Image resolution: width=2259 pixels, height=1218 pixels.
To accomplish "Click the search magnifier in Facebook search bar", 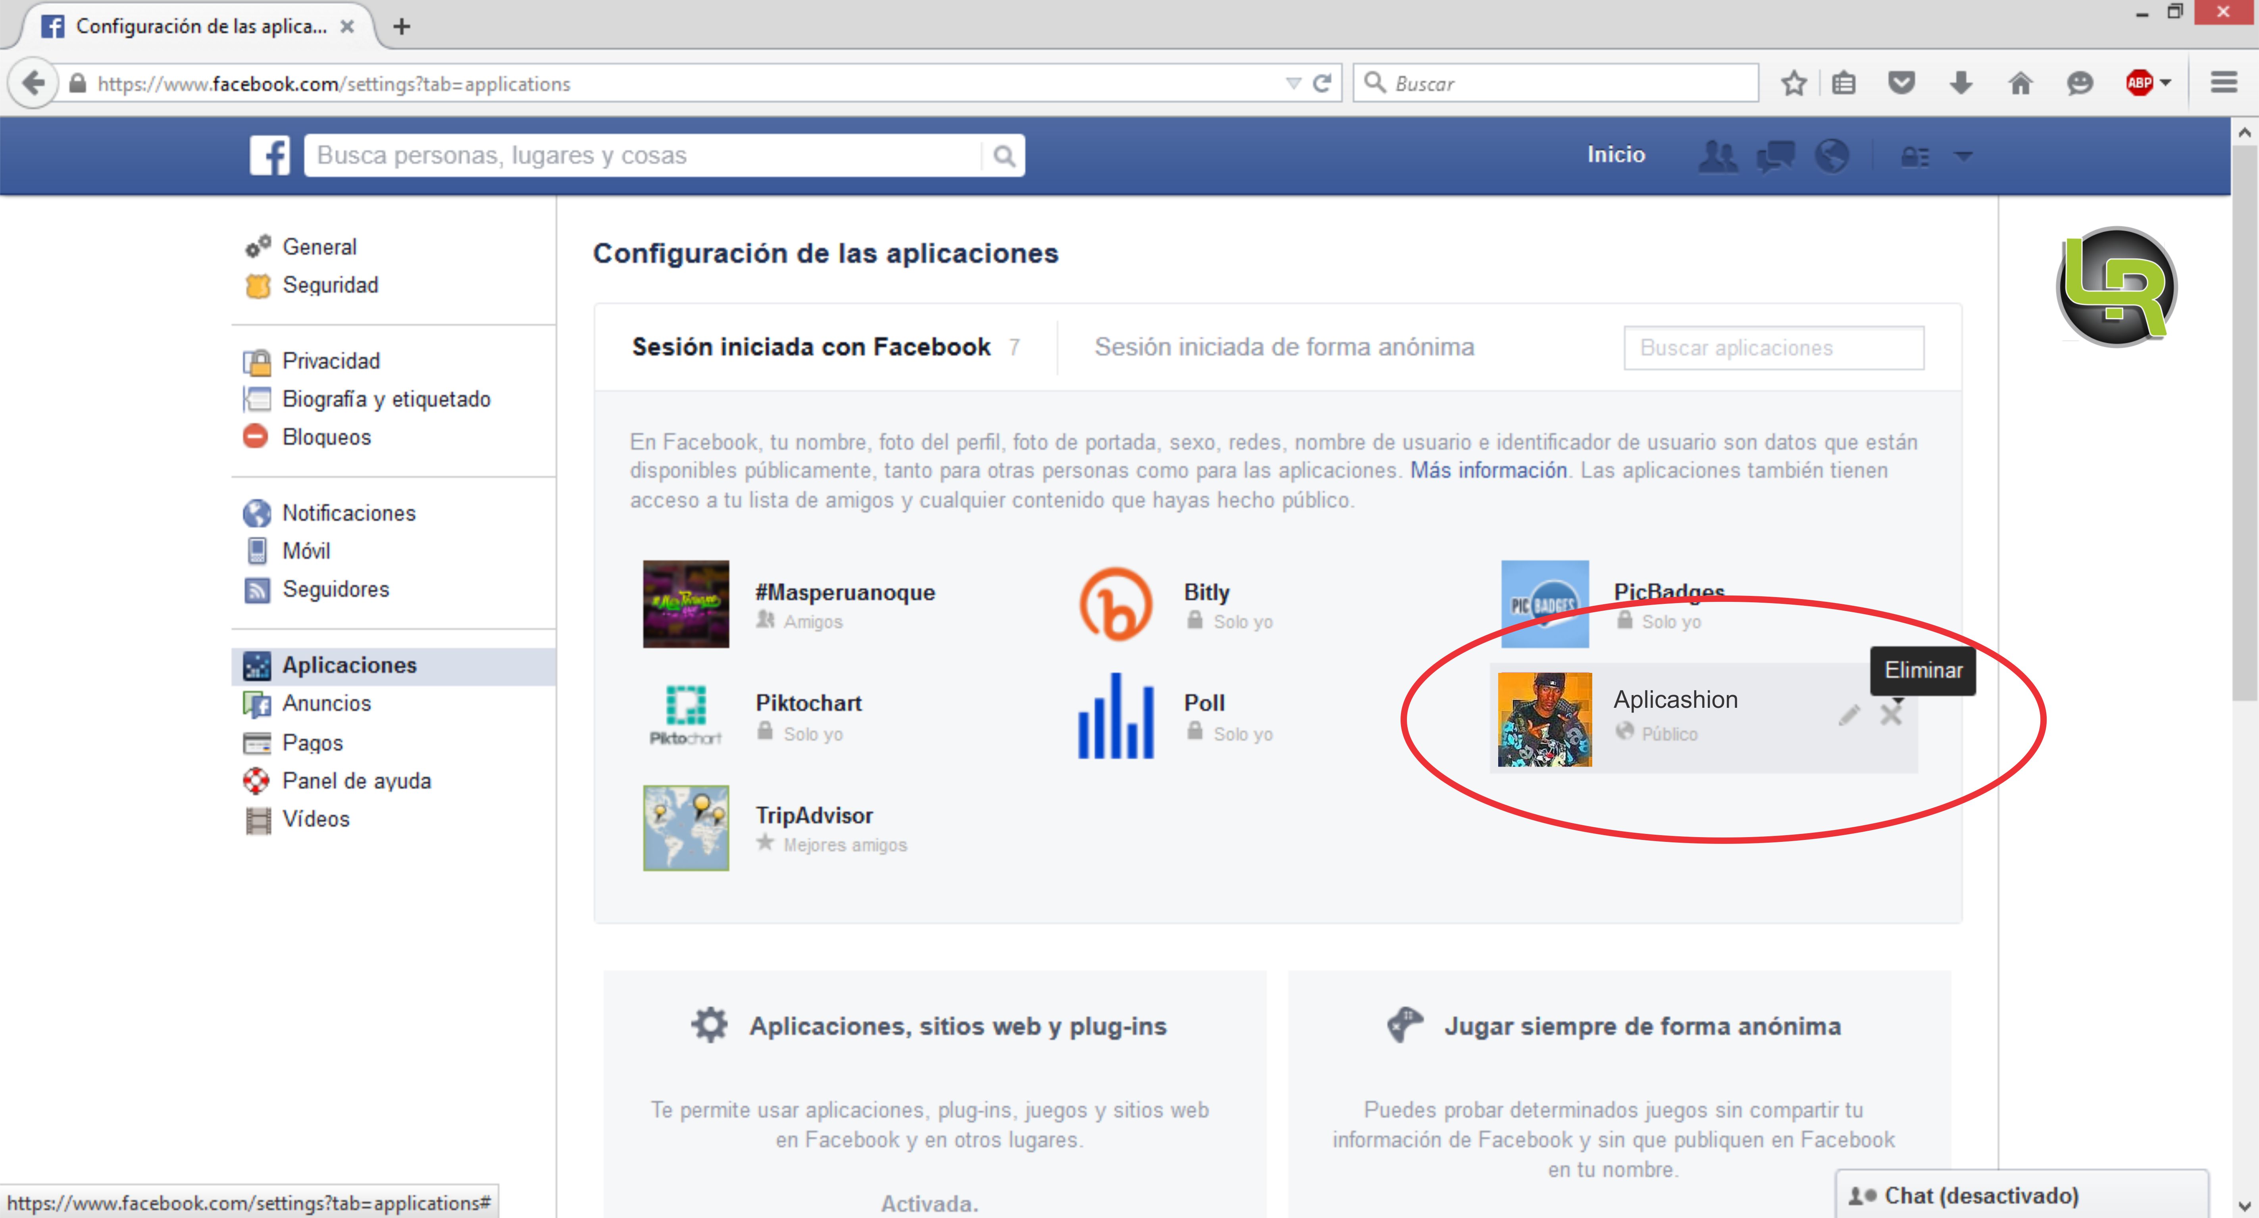I will coord(1004,156).
